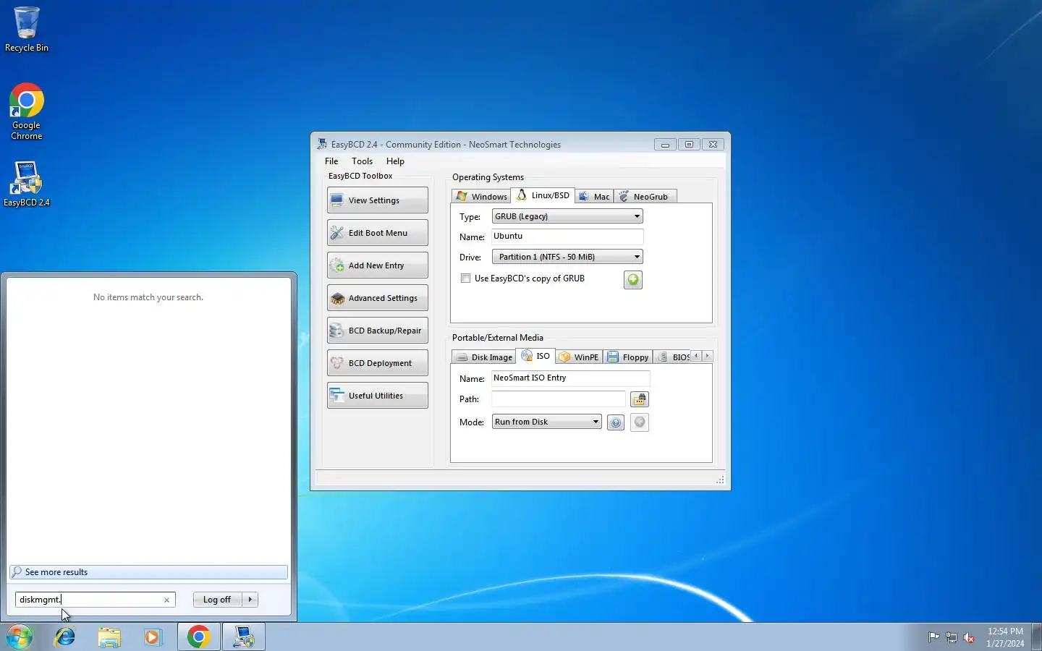Image resolution: width=1042 pixels, height=651 pixels.
Task: Click the network tray icon
Action: point(952,637)
